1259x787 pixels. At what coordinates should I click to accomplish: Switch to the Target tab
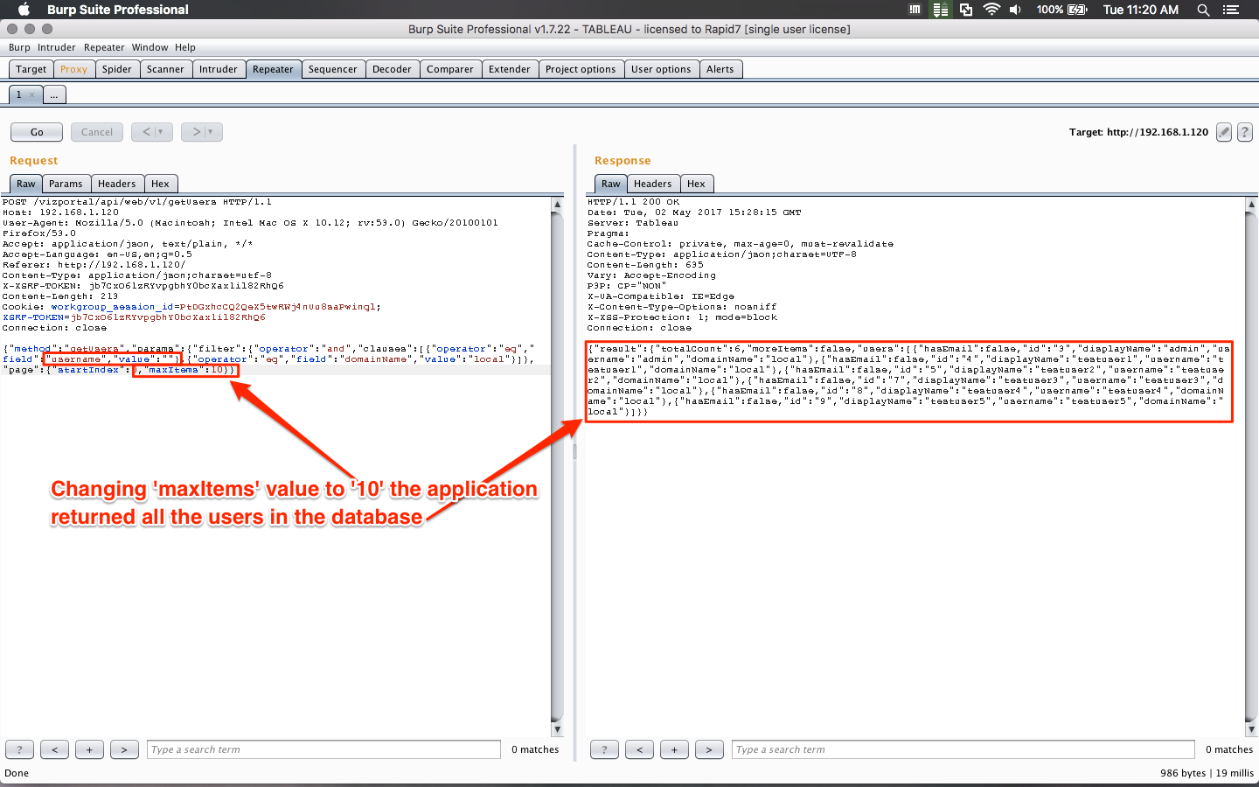pos(31,69)
